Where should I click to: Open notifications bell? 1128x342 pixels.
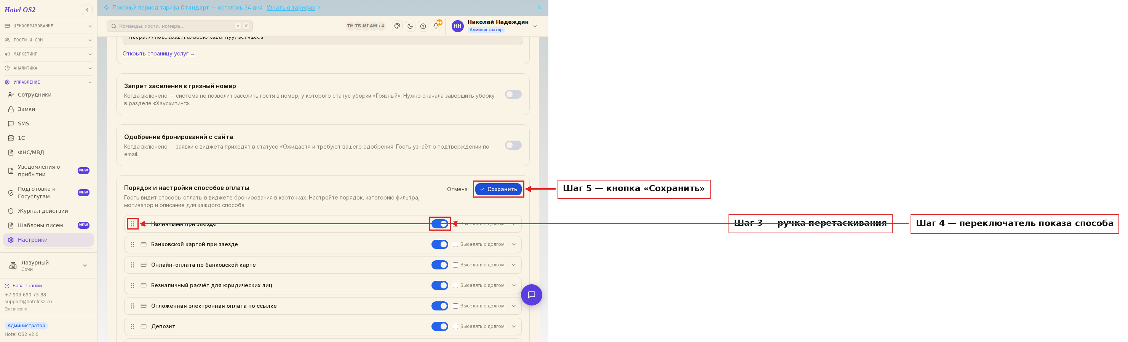(436, 26)
